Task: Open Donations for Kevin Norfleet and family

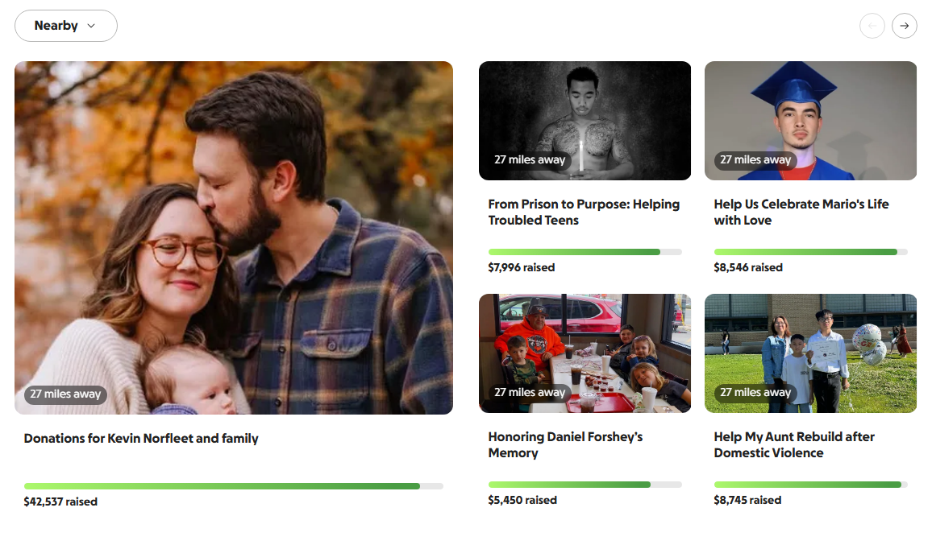Action: click(x=141, y=439)
